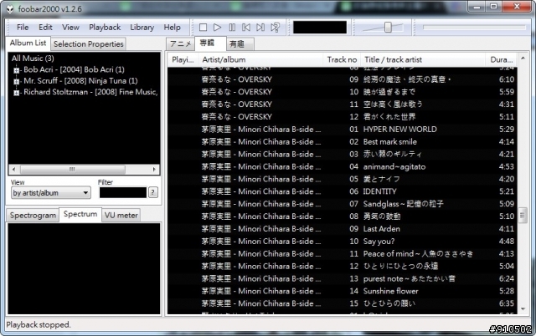Expand the Mr. Scruff Ninja Tuna node
The width and height of the screenshot is (536, 336).
[x=16, y=82]
